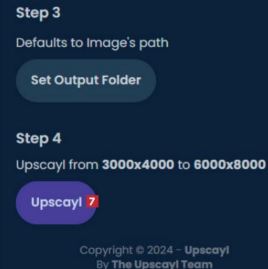Start upscaling with the purple Upscayl button

tap(56, 203)
